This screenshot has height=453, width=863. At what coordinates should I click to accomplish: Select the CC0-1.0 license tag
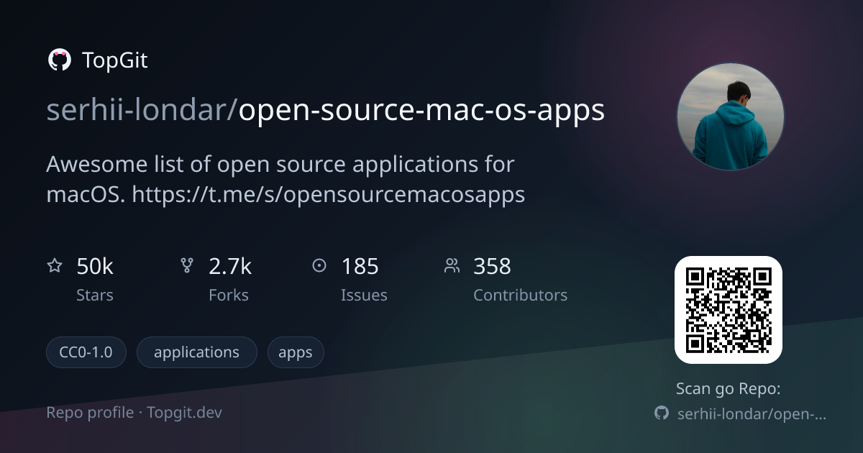coord(86,352)
